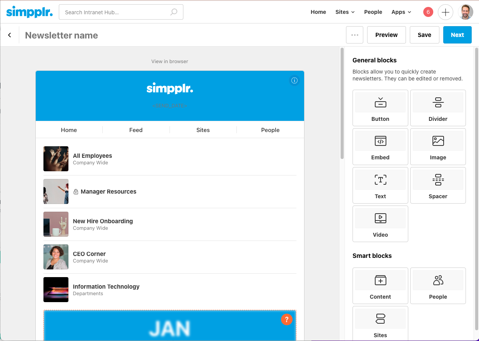This screenshot has height=341, width=479.
Task: Click the orange question mark badge
Action: tap(287, 319)
